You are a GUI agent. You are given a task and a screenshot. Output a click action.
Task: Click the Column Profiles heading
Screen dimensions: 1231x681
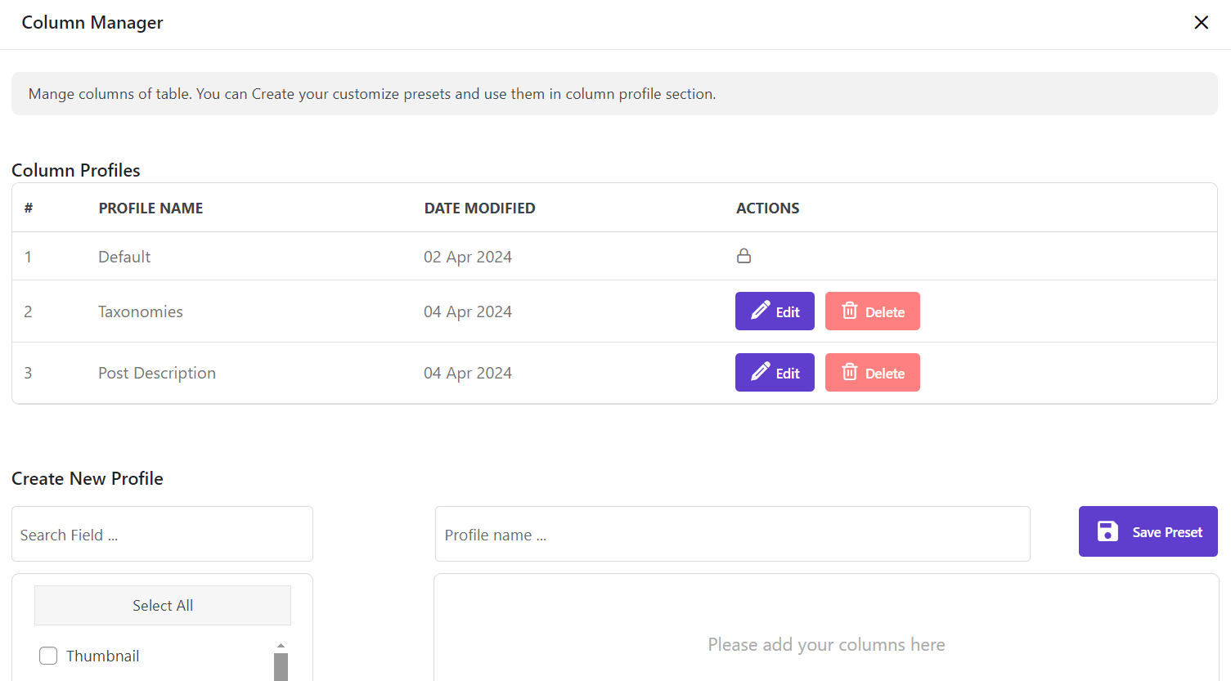point(76,170)
